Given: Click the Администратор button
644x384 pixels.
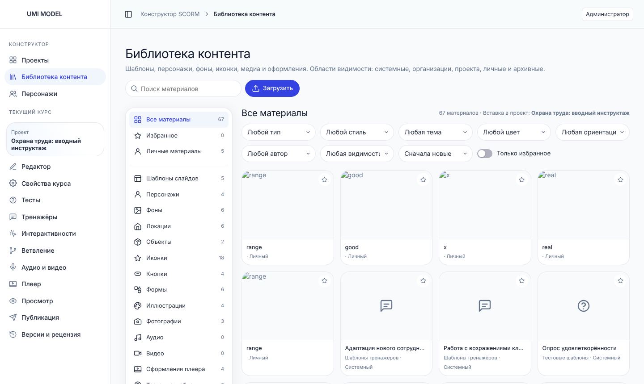Looking at the screenshot, I should (x=607, y=14).
